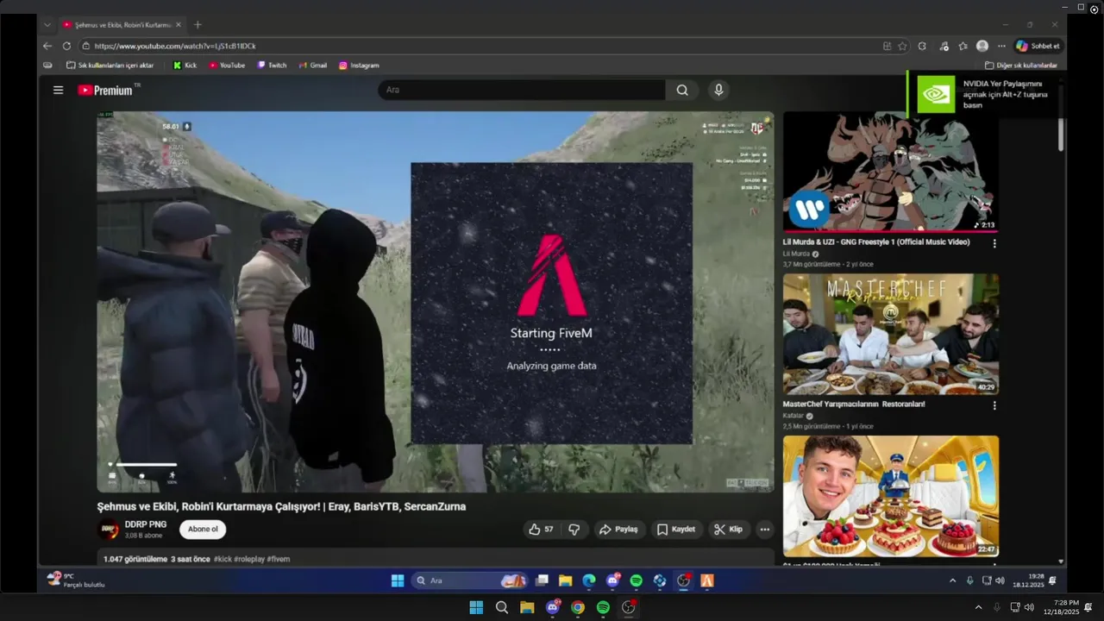
Task: Open Spotify on inner taskbar
Action: [x=636, y=580]
